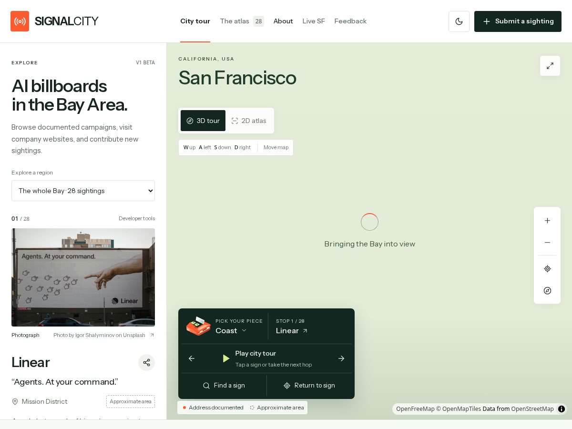Open the Explore a region dropdown
This screenshot has height=429, width=572.
(83, 191)
